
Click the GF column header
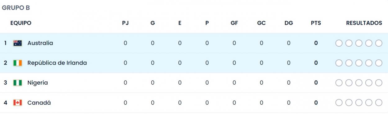[234, 23]
